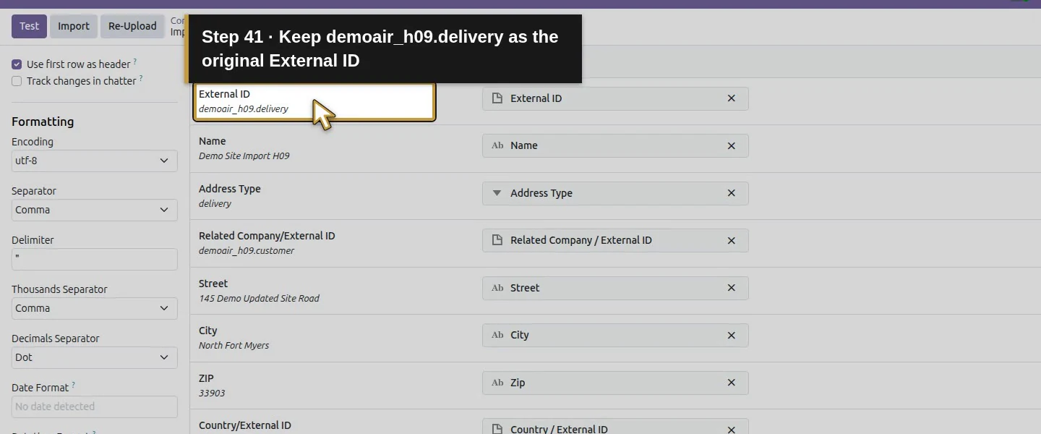Enable Track changes in chatter
The image size is (1041, 434).
pos(17,81)
